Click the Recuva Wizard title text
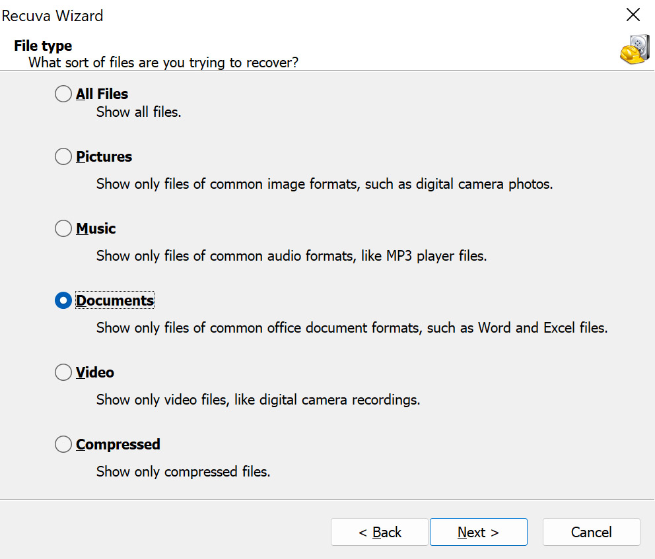This screenshot has height=559, width=655. (x=52, y=16)
